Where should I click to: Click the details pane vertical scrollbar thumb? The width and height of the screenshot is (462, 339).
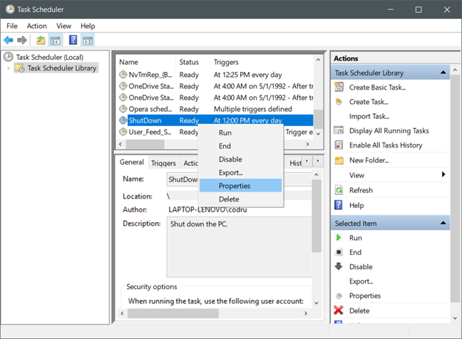[316, 216]
